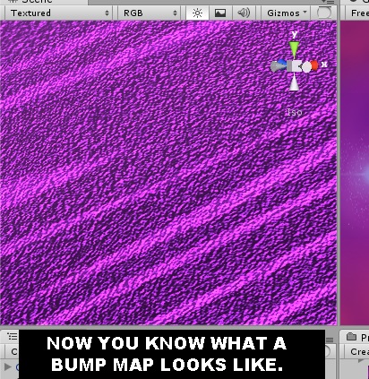Open the Gizmos dropdown menu

point(287,13)
